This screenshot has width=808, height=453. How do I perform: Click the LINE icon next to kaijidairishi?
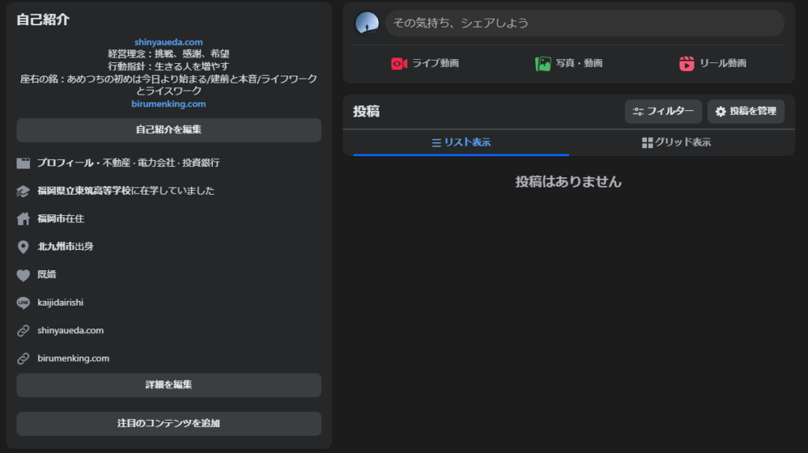coord(23,303)
